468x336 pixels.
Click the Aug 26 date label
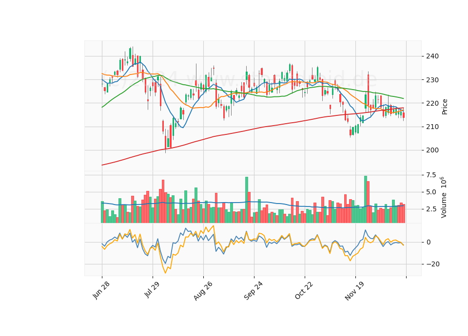pyautogui.click(x=203, y=291)
